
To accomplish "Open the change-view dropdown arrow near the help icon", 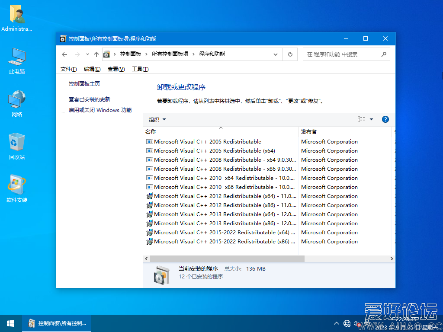I will [x=371, y=119].
